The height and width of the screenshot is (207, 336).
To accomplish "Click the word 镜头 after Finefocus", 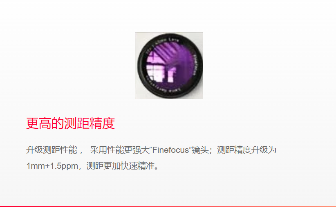I will 200,150.
